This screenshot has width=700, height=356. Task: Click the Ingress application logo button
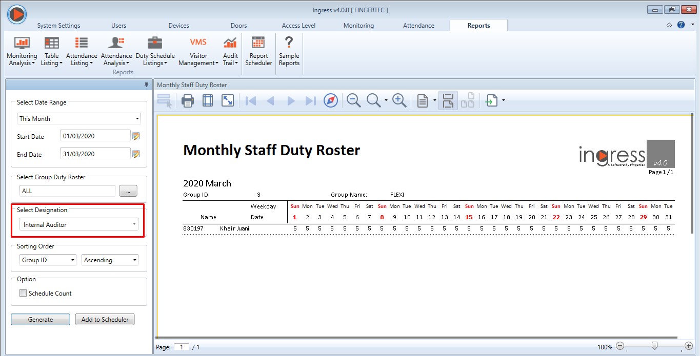pyautogui.click(x=17, y=14)
